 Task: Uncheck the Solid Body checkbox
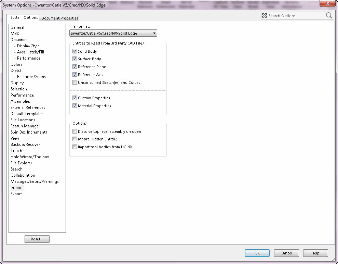(x=75, y=51)
